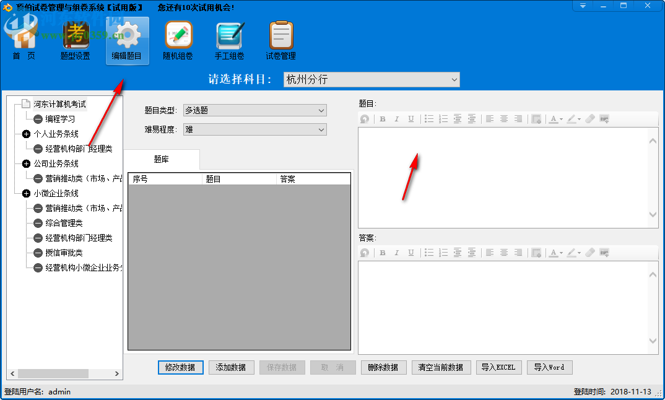Open the 手工组卷 manual paper assembly tool
The width and height of the screenshot is (665, 400).
point(229,39)
